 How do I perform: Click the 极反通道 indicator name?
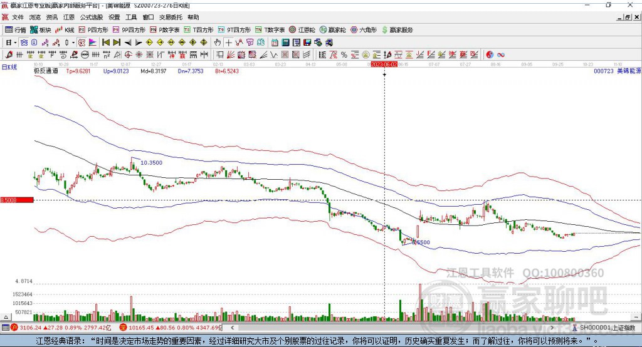pyautogui.click(x=46, y=71)
